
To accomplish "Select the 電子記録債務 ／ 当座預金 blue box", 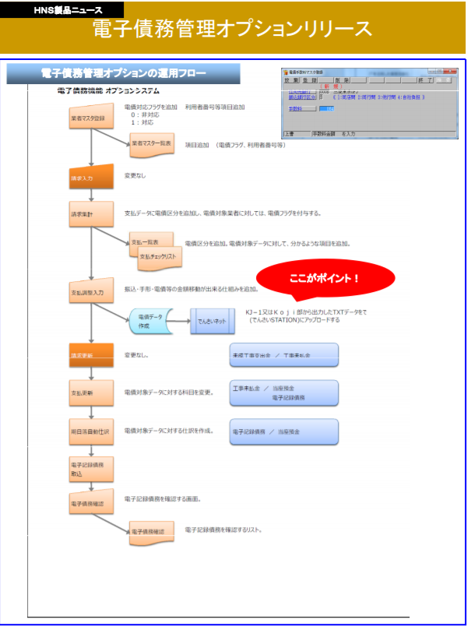I will tap(283, 431).
